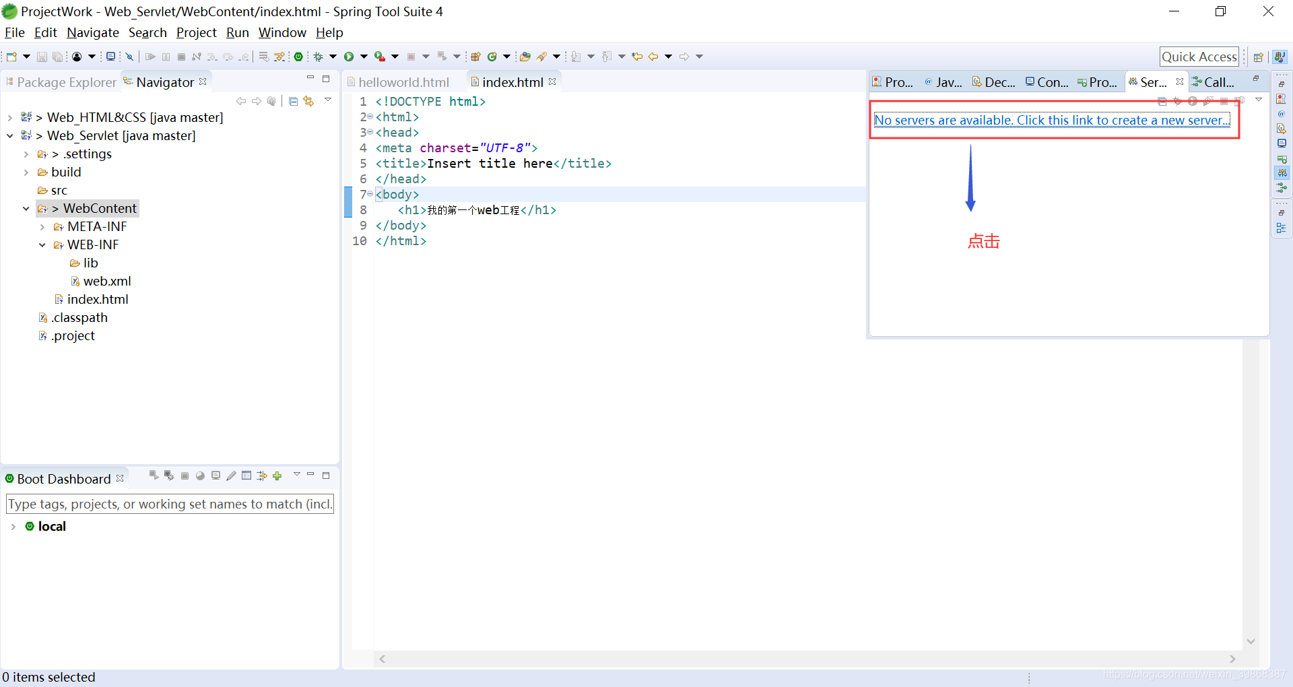Click the New Java Class green C icon

tap(492, 57)
